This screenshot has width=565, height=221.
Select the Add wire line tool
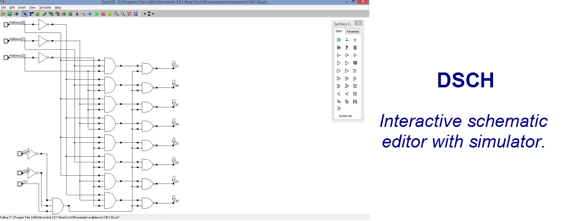pyautogui.click(x=83, y=14)
